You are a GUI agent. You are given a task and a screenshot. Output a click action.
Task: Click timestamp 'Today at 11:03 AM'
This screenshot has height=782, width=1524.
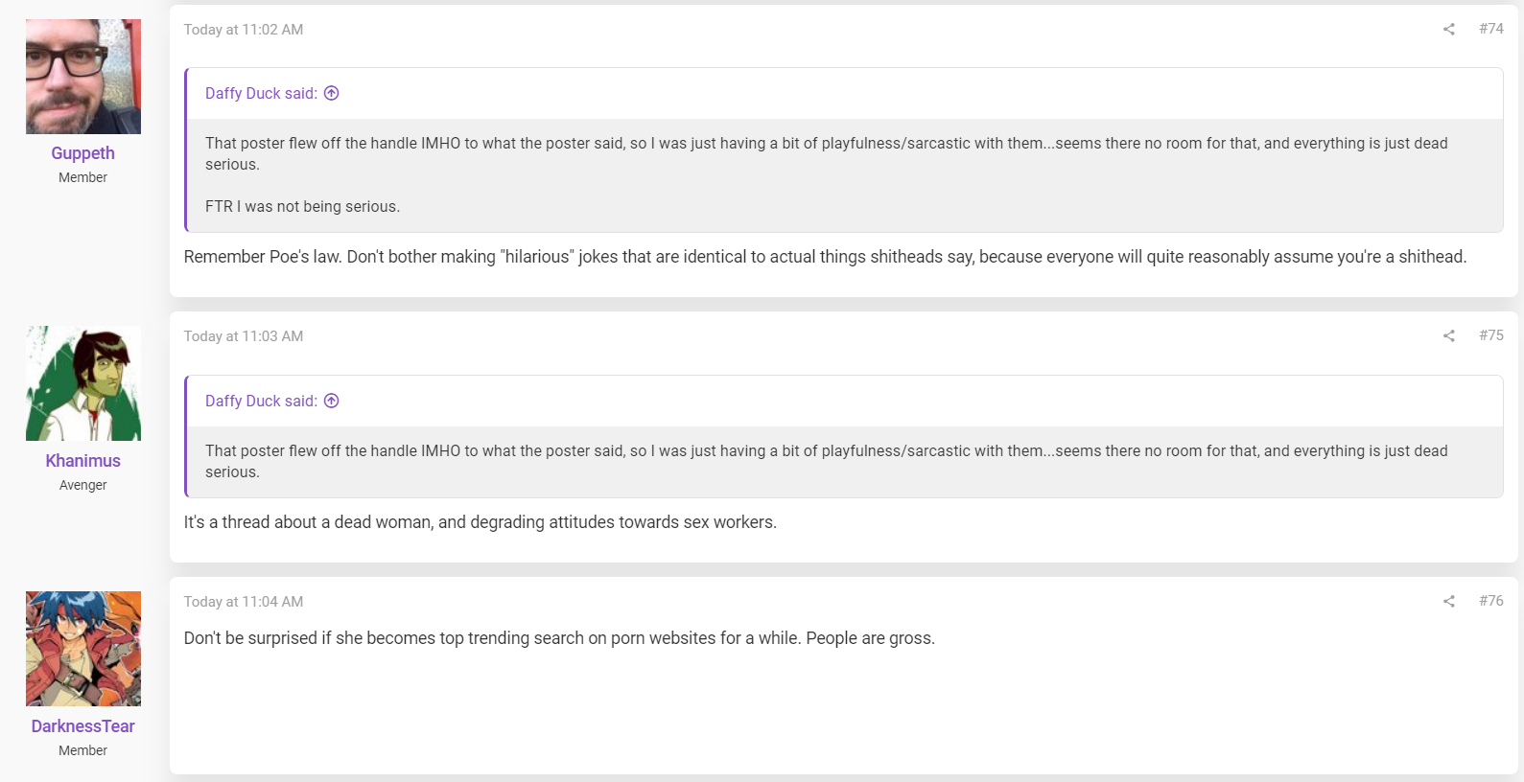(244, 336)
